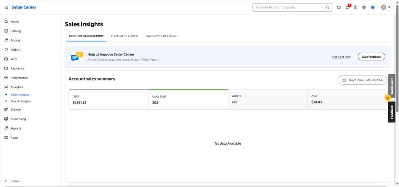Select Search Insights sub-item
Image resolution: width=399 pixels, height=187 pixels.
click(x=21, y=101)
